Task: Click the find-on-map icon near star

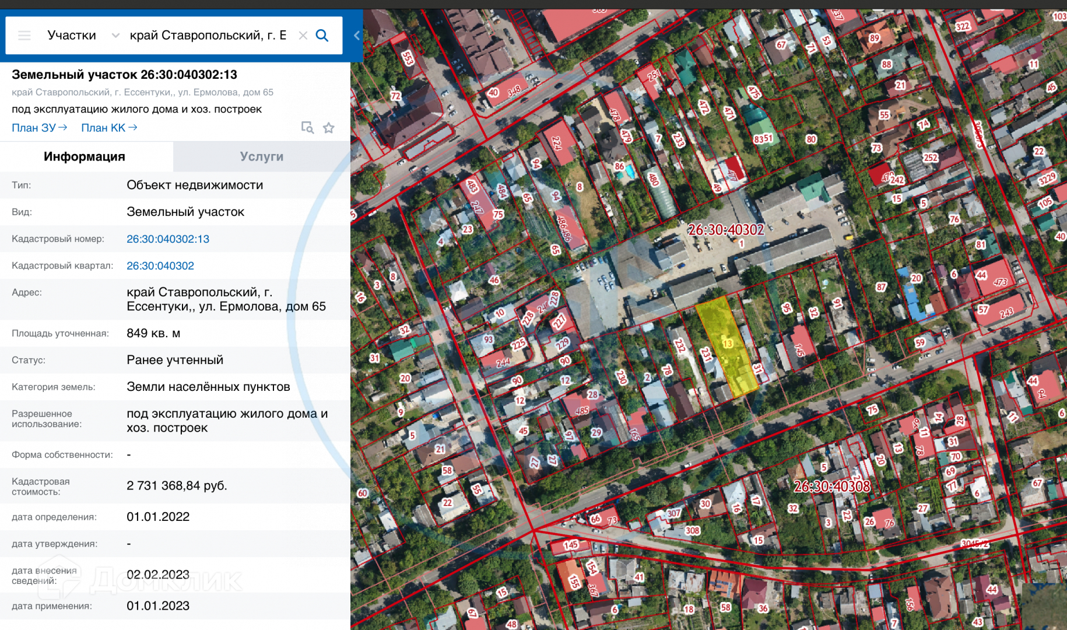Action: tap(307, 128)
